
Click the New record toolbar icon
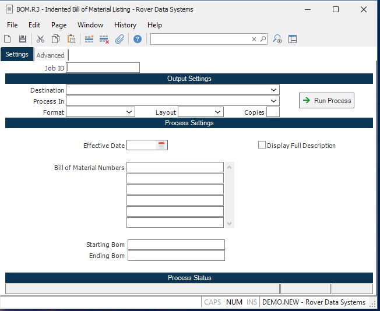tap(8, 39)
